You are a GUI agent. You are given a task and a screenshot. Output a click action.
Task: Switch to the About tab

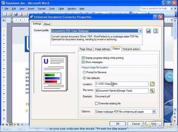tap(47, 24)
